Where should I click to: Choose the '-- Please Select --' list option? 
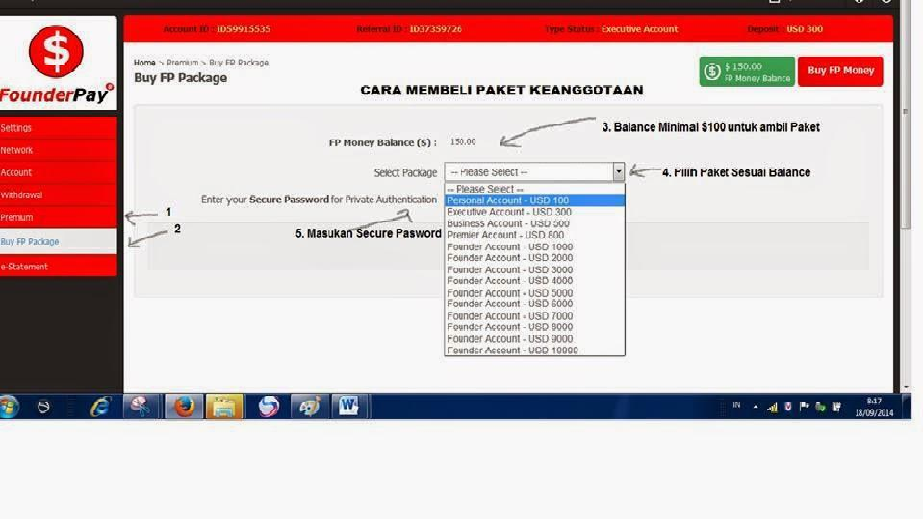(x=534, y=190)
